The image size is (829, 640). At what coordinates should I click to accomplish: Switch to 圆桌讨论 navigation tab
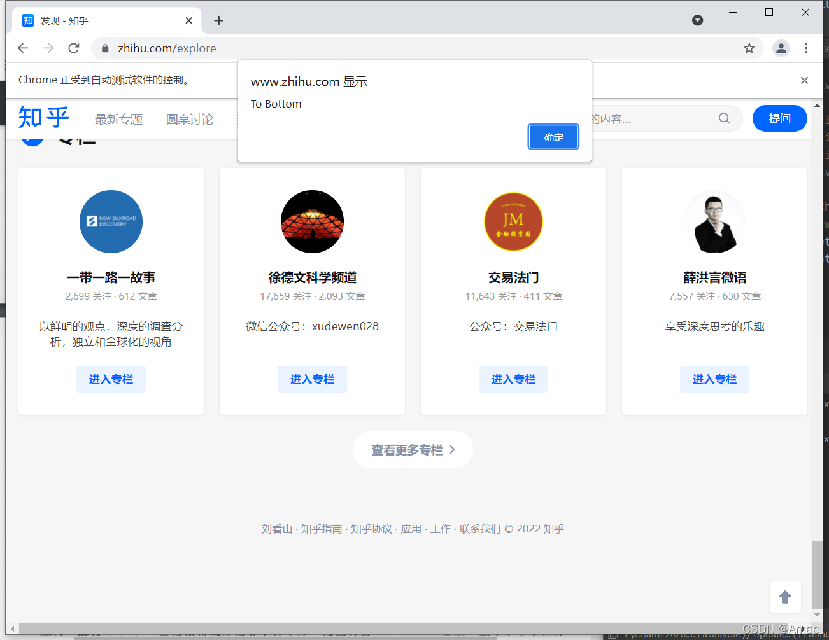[189, 119]
